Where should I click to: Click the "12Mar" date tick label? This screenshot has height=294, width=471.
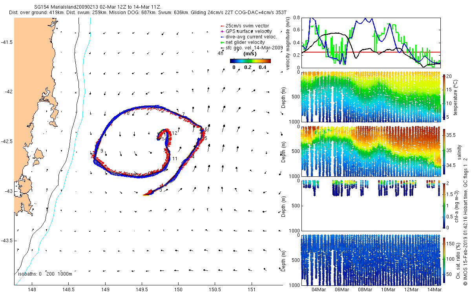coord(411,290)
